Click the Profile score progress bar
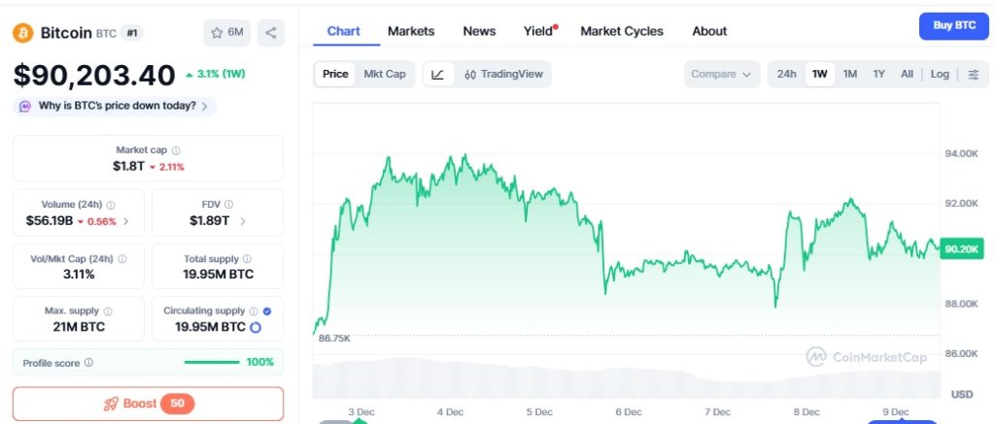Screen dimensions: 995x424 (x=212, y=362)
